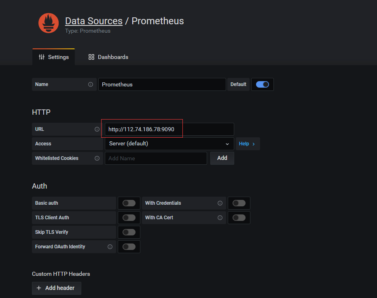
Task: Click the With CA Cert info icon
Action: [x=220, y=218]
